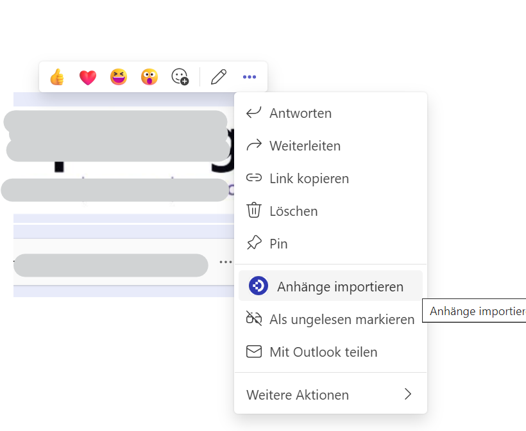Pin the message via Pin entry

278,244
